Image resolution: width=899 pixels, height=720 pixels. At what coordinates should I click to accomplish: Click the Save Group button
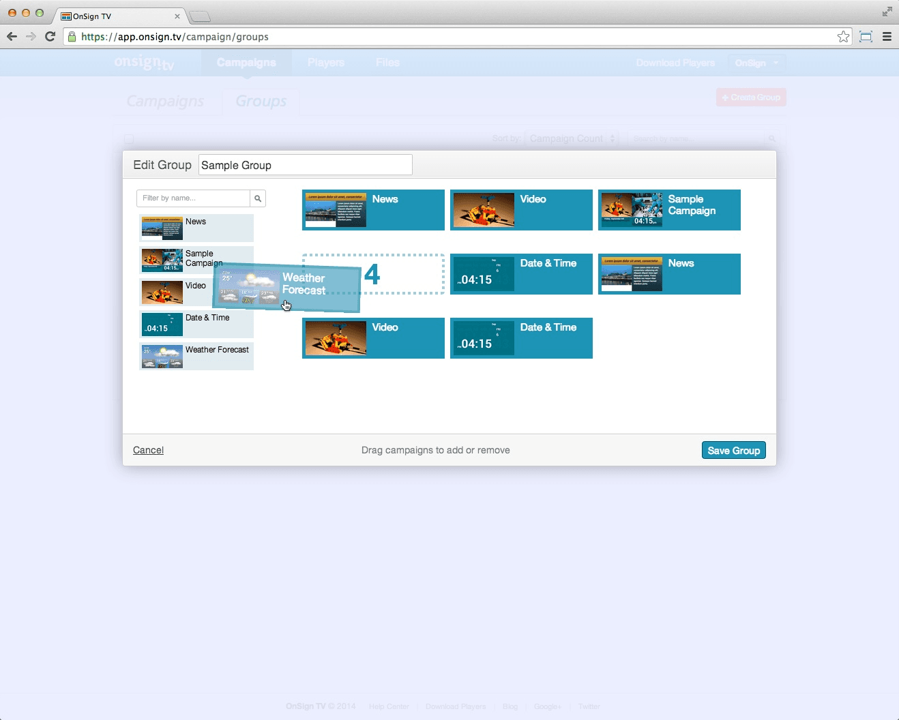[733, 451]
